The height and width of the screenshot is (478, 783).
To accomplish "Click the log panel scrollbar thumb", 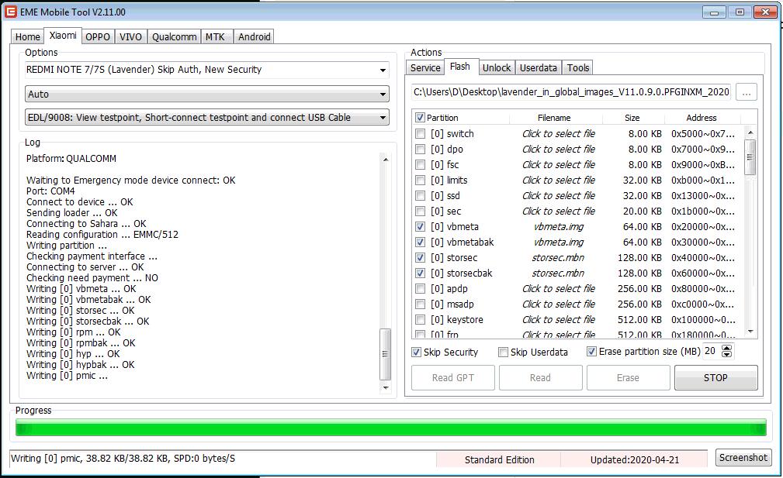I will click(385, 354).
